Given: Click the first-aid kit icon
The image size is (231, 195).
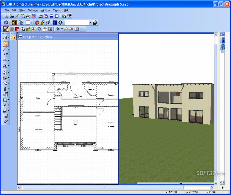Looking at the screenshot, I should coord(34,29).
